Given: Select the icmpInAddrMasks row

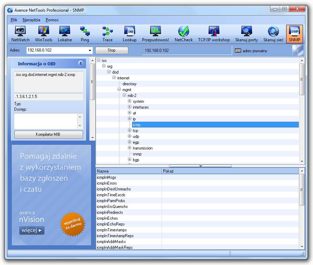Looking at the screenshot, I should [x=197, y=242].
